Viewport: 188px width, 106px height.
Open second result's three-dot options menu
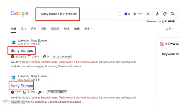[50, 80]
